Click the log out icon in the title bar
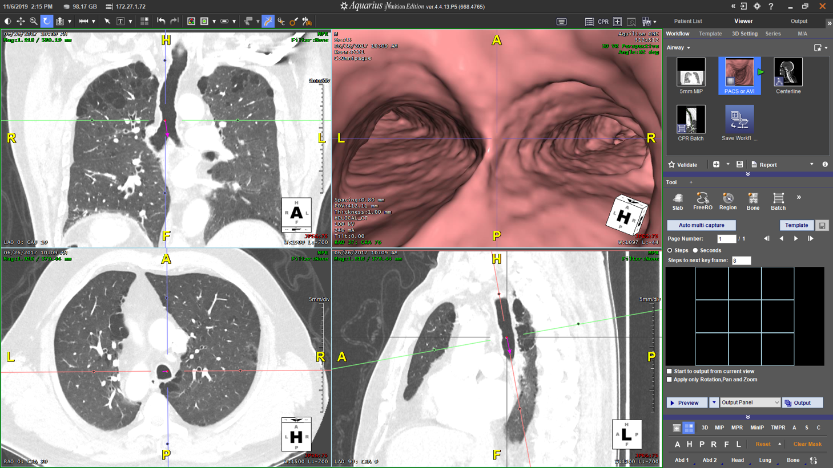This screenshot has width=833, height=468. [743, 6]
